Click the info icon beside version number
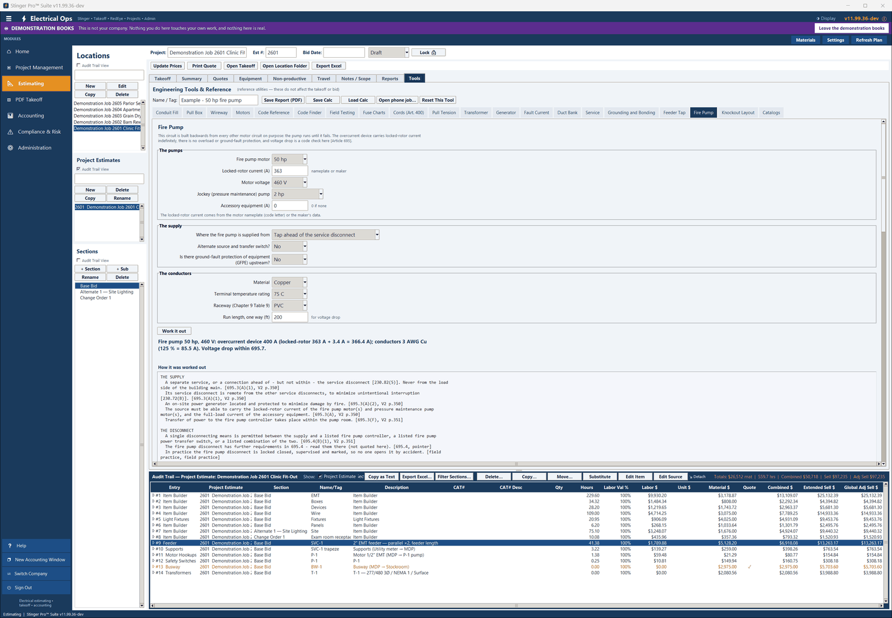Image resolution: width=892 pixels, height=618 pixels. 884,18
